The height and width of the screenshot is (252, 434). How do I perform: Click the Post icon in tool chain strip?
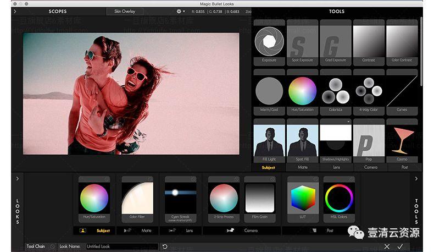tap(314, 231)
